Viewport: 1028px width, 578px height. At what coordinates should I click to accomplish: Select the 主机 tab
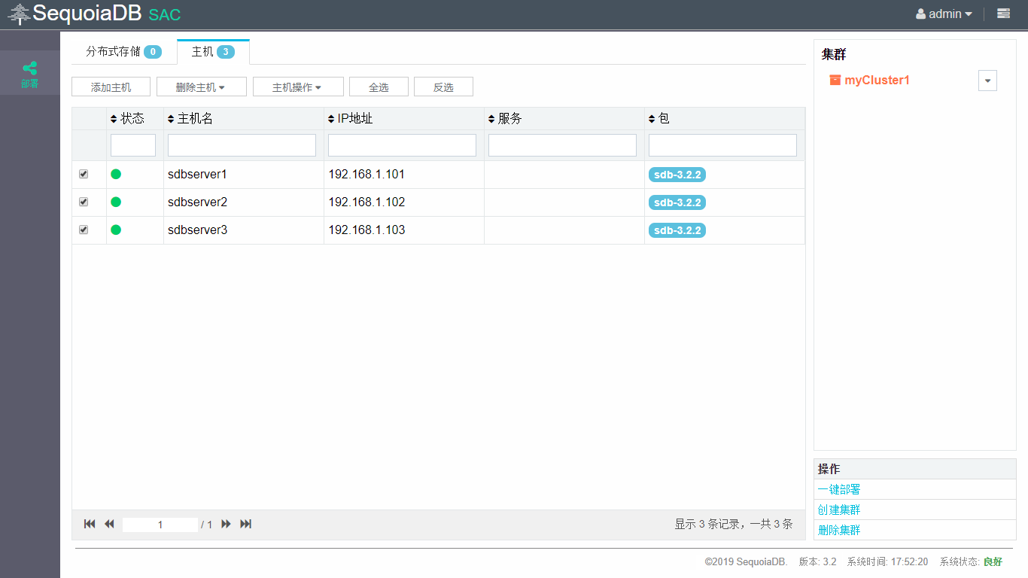[x=213, y=52]
